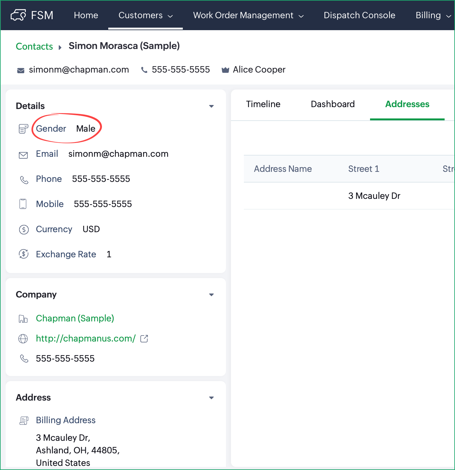This screenshot has height=470, width=455.
Task: Click the FSM truck logo icon
Action: point(18,15)
